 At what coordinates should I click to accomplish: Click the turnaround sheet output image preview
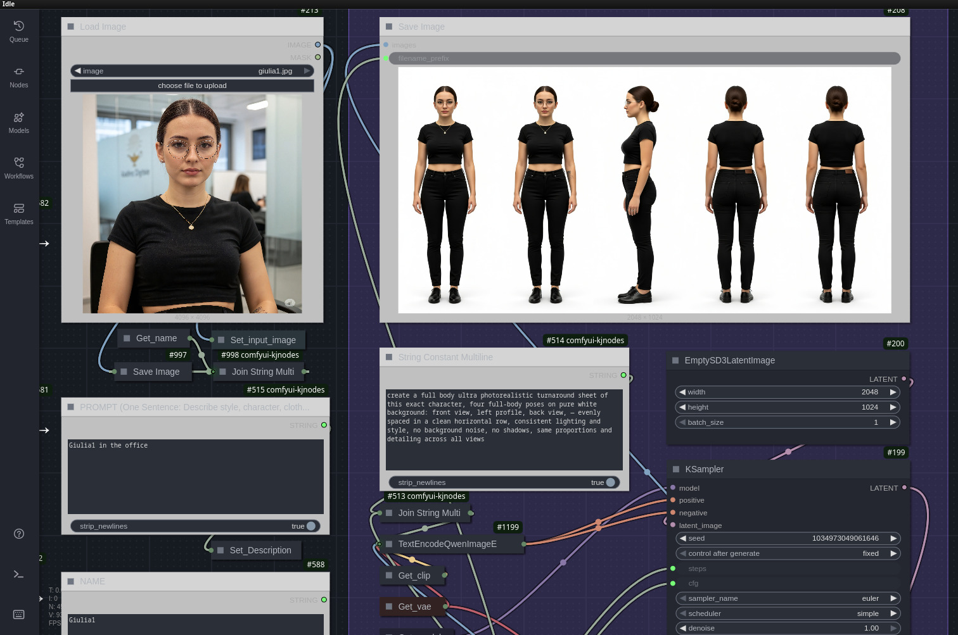point(644,190)
